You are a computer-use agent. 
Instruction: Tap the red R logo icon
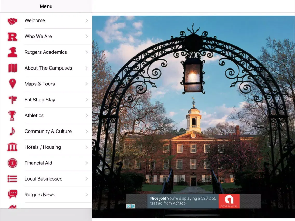pos(12,37)
